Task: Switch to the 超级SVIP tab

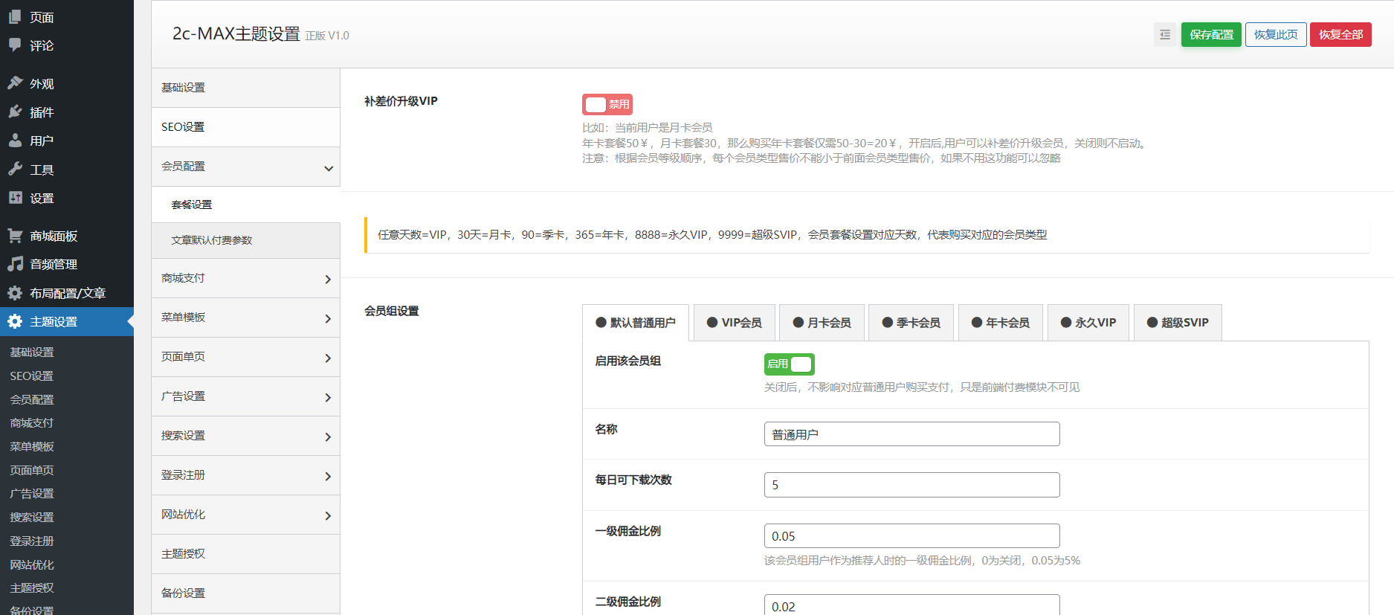Action: pyautogui.click(x=1178, y=323)
